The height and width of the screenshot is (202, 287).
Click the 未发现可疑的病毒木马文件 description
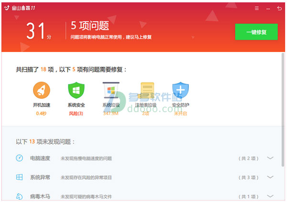86,197
